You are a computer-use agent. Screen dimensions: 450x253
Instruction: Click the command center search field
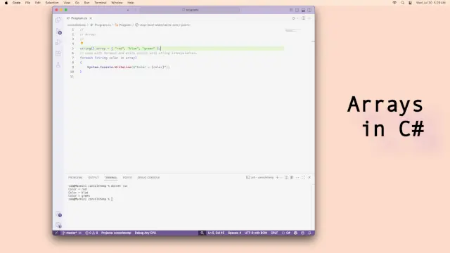click(190, 10)
